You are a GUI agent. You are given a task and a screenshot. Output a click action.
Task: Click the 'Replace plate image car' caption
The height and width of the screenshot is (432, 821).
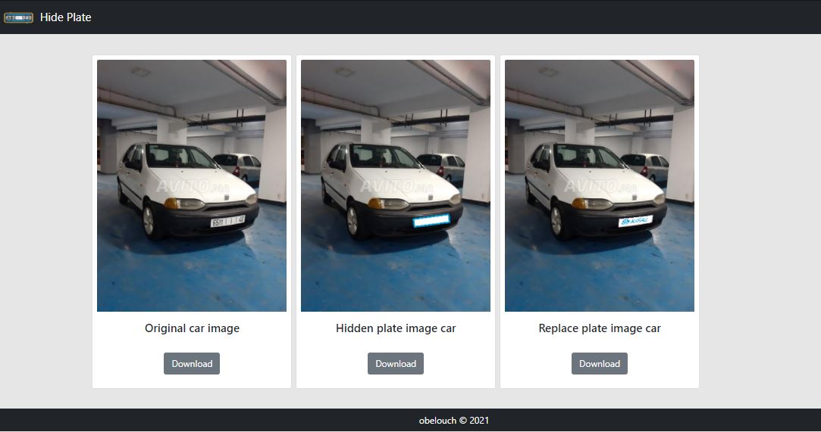pyautogui.click(x=600, y=328)
